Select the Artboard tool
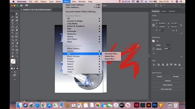The width and height of the screenshot is (195, 109). click(x=12, y=53)
